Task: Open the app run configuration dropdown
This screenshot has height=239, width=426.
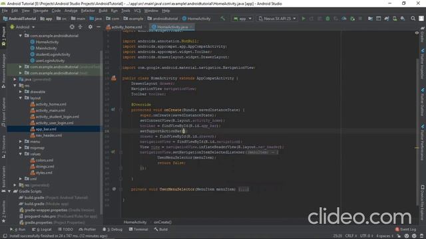Action: 242,19
